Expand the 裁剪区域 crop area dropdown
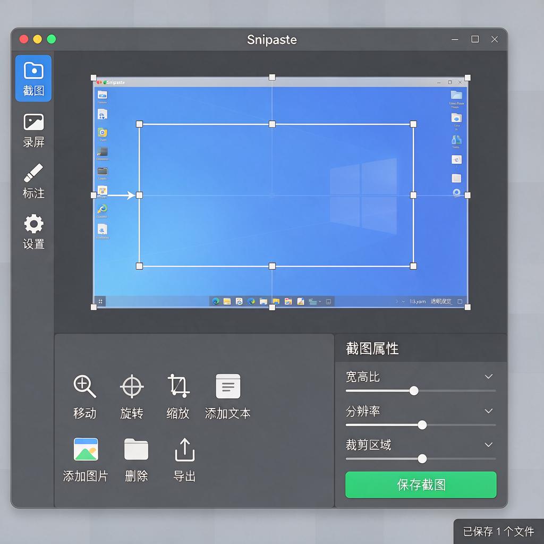 click(489, 445)
